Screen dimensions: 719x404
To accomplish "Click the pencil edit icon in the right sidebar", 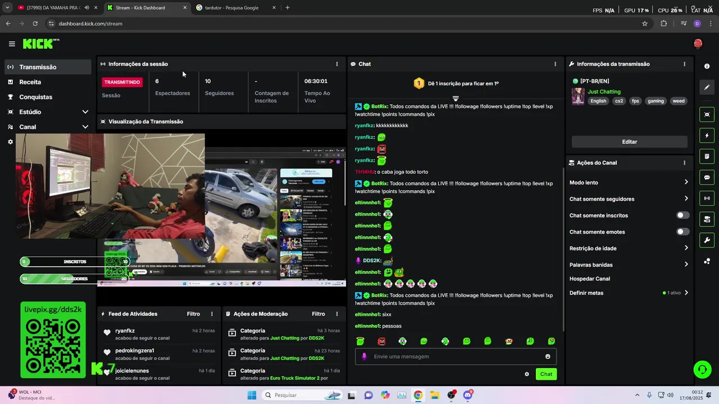I will (707, 87).
